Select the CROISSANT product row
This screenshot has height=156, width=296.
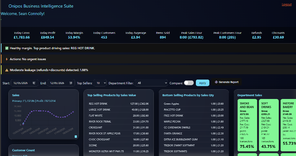coord(119,127)
